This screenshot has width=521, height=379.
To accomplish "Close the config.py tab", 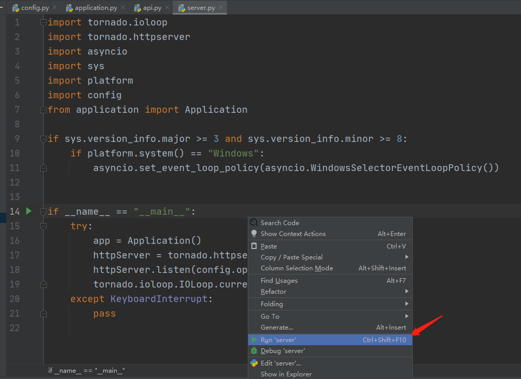I will 55,7.
